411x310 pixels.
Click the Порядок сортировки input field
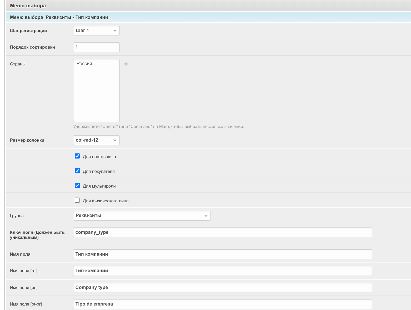[x=96, y=47]
